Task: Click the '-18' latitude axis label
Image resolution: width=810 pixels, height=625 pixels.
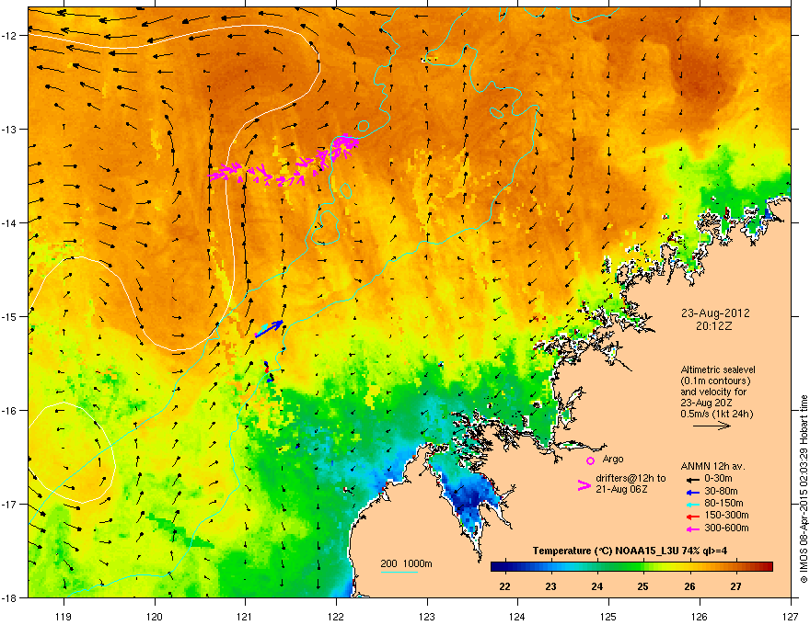Action: coord(10,597)
